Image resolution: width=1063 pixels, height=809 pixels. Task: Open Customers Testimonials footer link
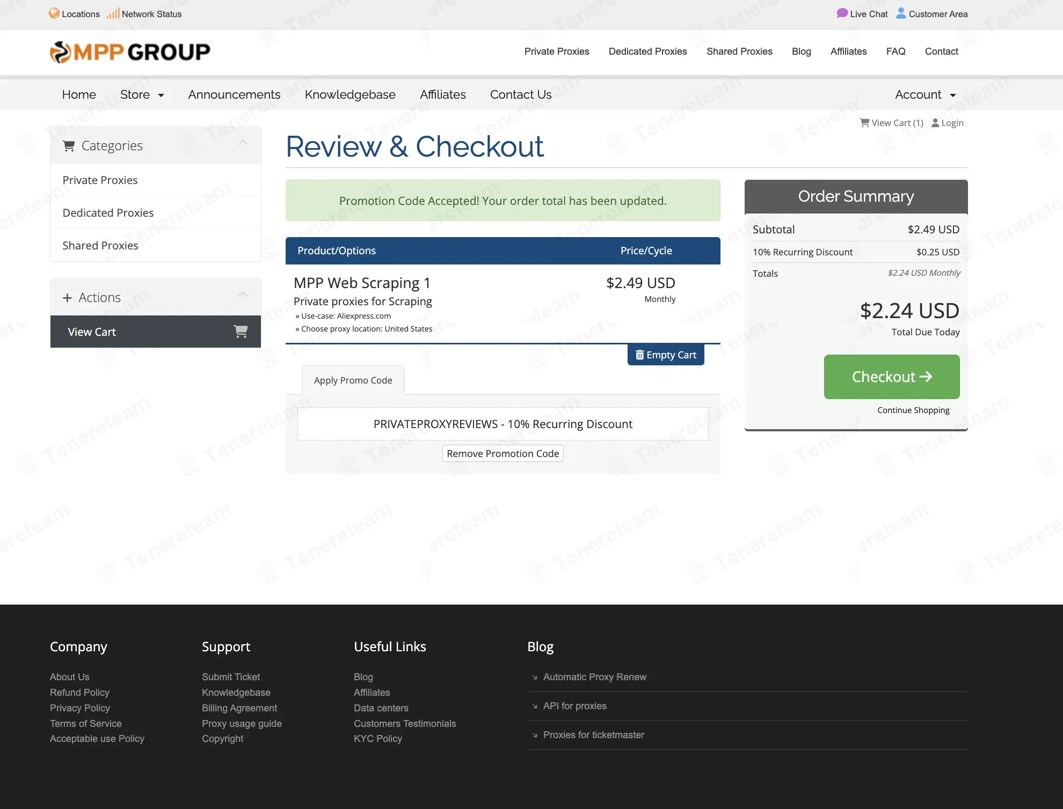(405, 724)
